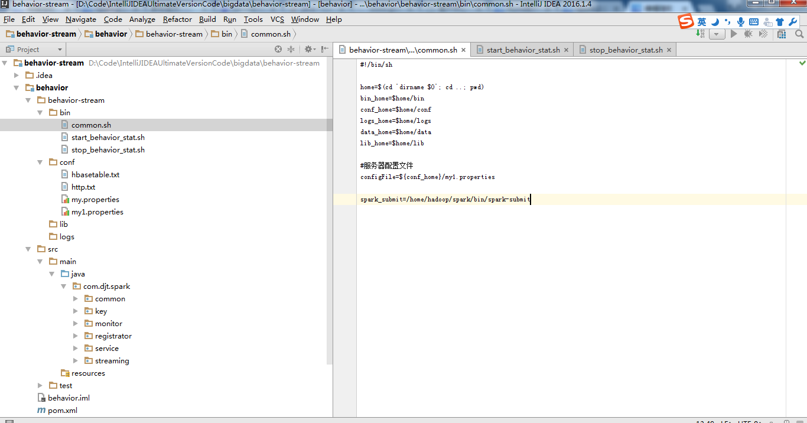Toggle Sogou English/Chinese 英 mode

702,22
